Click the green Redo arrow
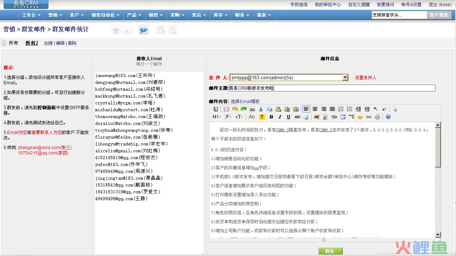The image size is (456, 256). tap(244, 109)
